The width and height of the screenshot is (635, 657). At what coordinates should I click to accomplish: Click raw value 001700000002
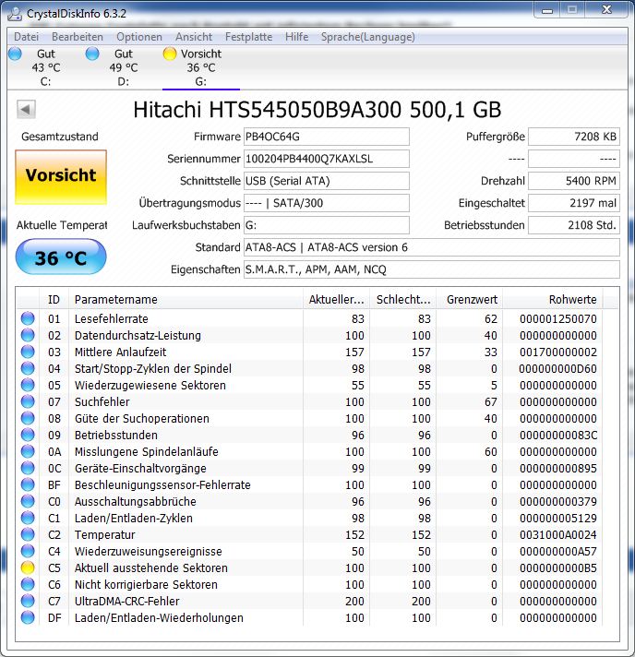[557, 352]
